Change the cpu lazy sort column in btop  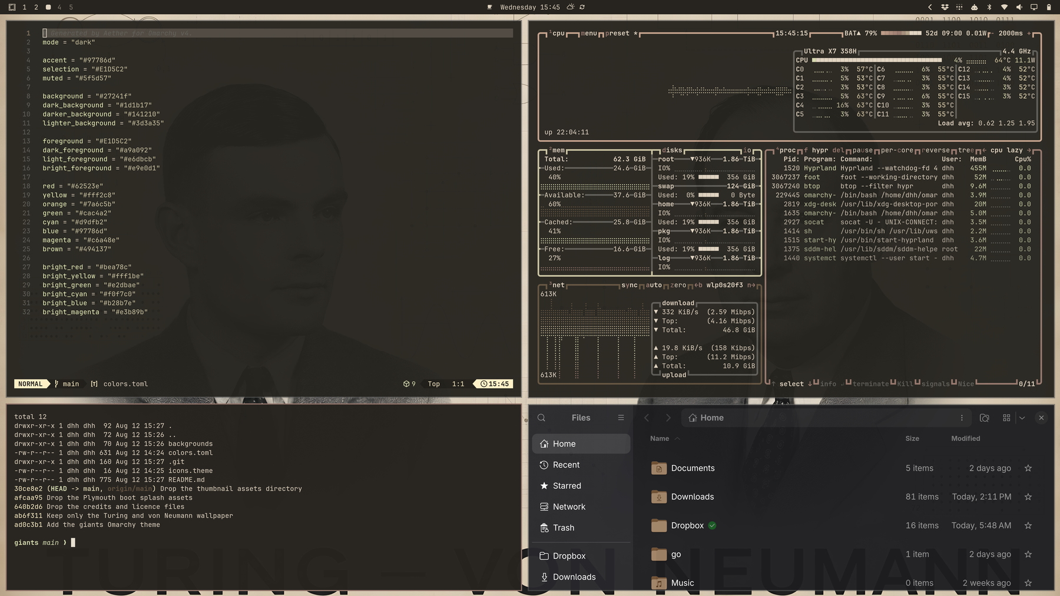(1006, 150)
